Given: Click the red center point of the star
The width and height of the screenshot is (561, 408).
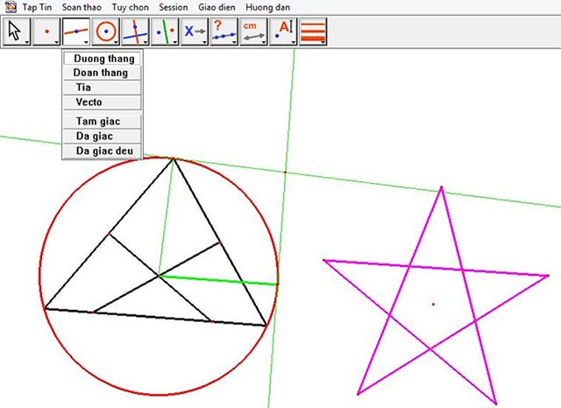Looking at the screenshot, I should tap(433, 305).
